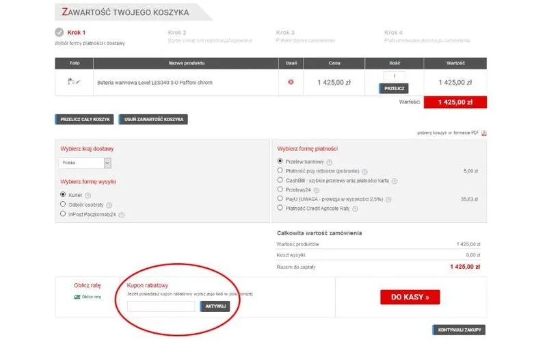Click the faucet product thumbnail
This screenshot has width=547, height=344.
coord(74,81)
